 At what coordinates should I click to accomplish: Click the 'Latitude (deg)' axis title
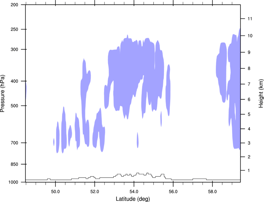point(133,199)
